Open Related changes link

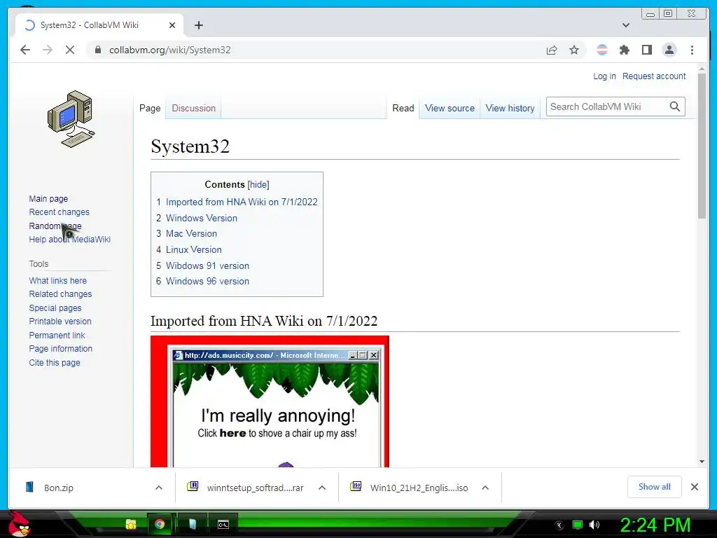click(x=60, y=294)
